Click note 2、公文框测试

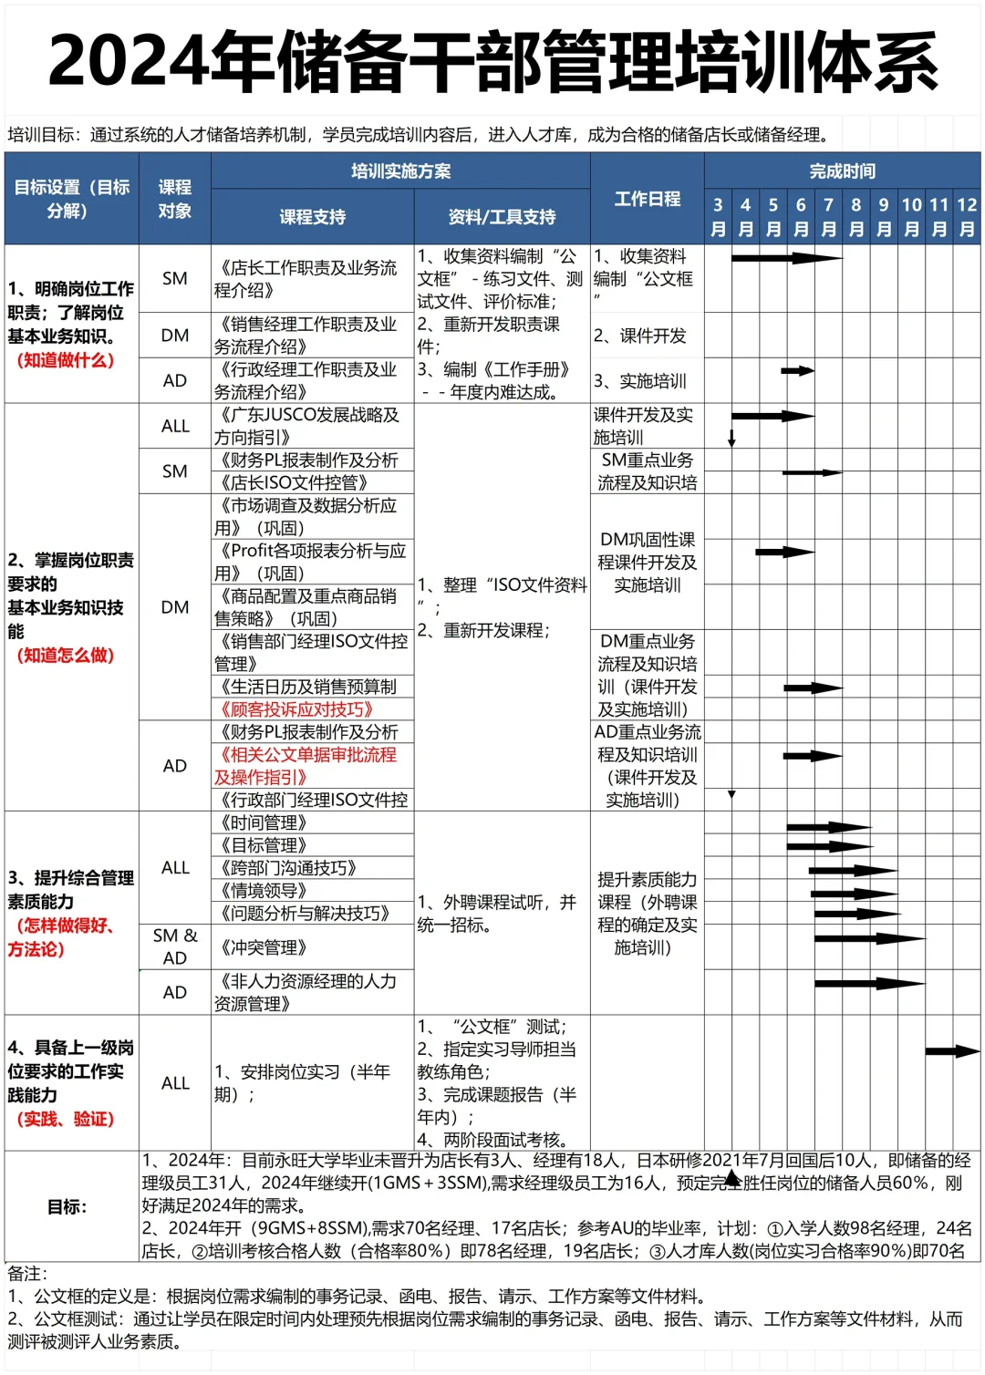click(485, 1329)
